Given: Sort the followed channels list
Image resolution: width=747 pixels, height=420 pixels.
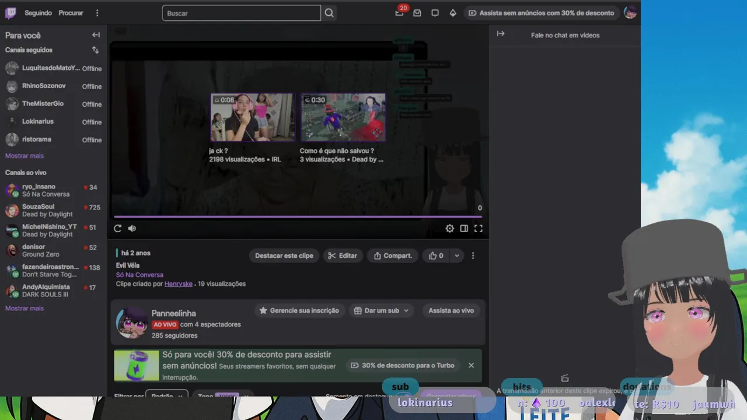Looking at the screenshot, I should (96, 50).
